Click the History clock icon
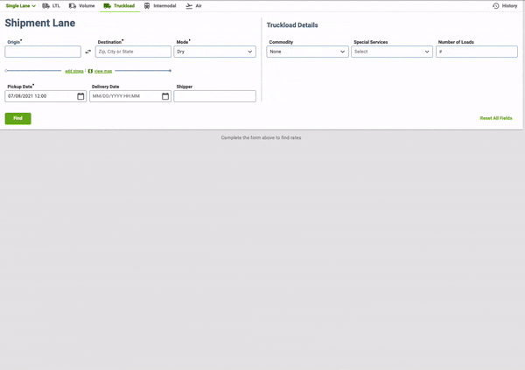This screenshot has width=525, height=370. coord(495,6)
